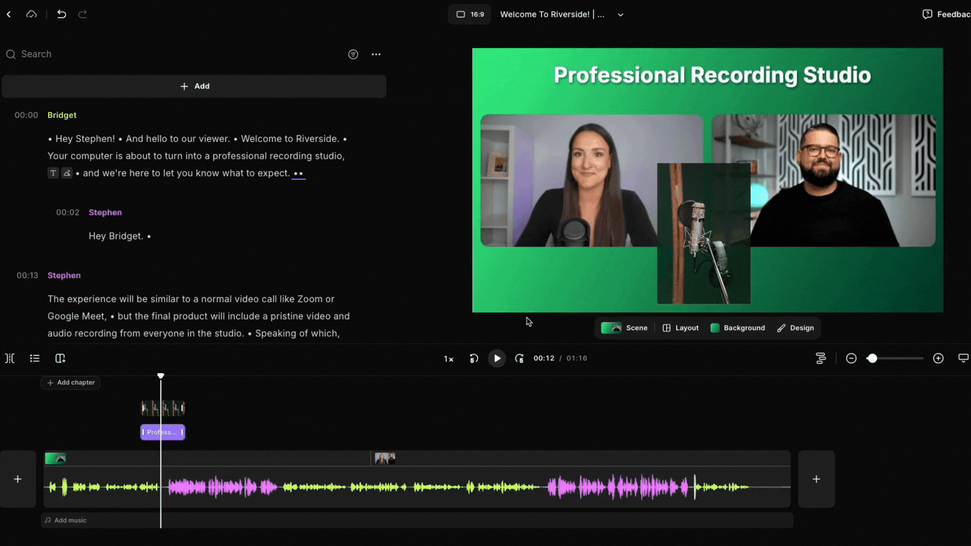The width and height of the screenshot is (971, 546).
Task: Open the 16:9 aspect ratio selector
Action: point(469,14)
